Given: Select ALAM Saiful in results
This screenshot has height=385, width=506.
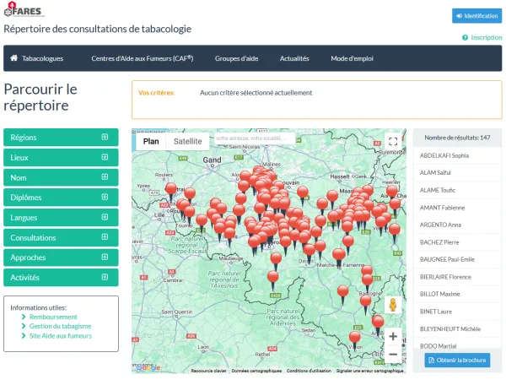Looking at the screenshot, I should (457, 173).
